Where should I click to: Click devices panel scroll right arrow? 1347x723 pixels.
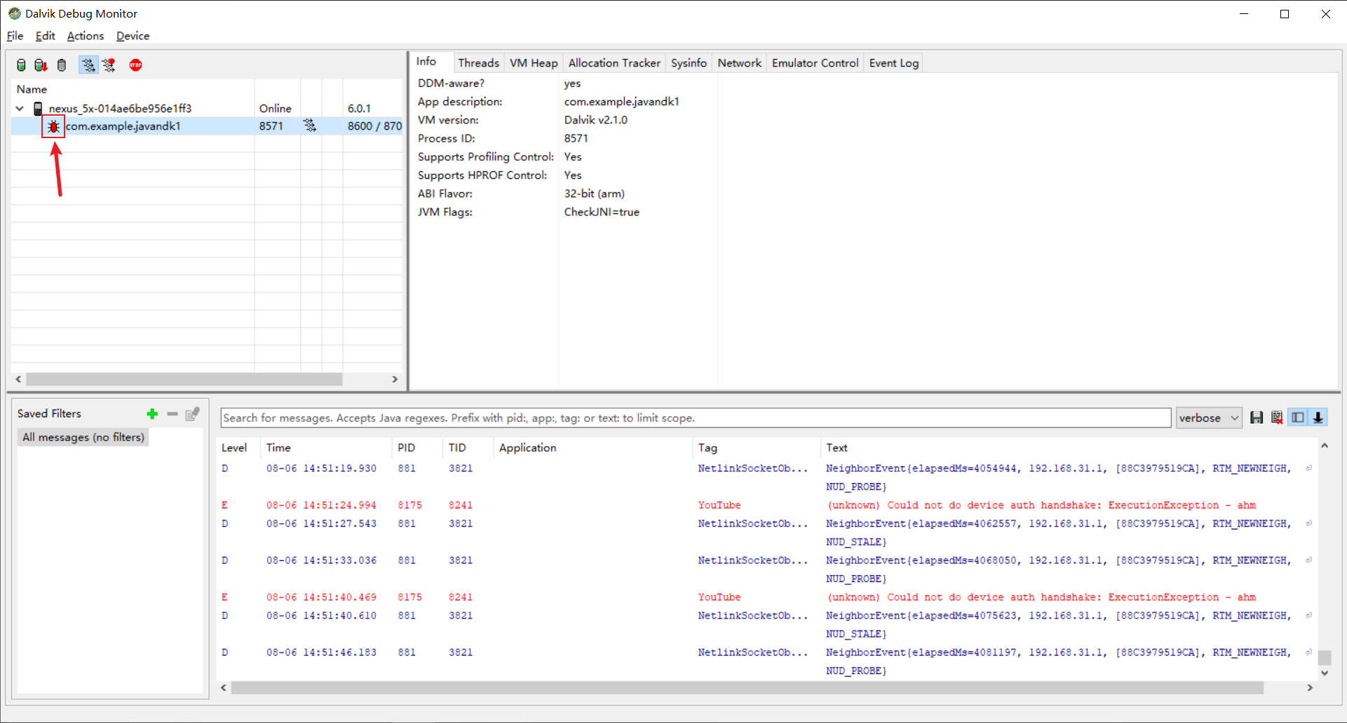point(395,379)
